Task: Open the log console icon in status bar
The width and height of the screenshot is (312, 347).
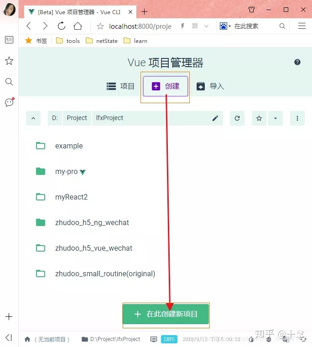Action: click(154, 339)
